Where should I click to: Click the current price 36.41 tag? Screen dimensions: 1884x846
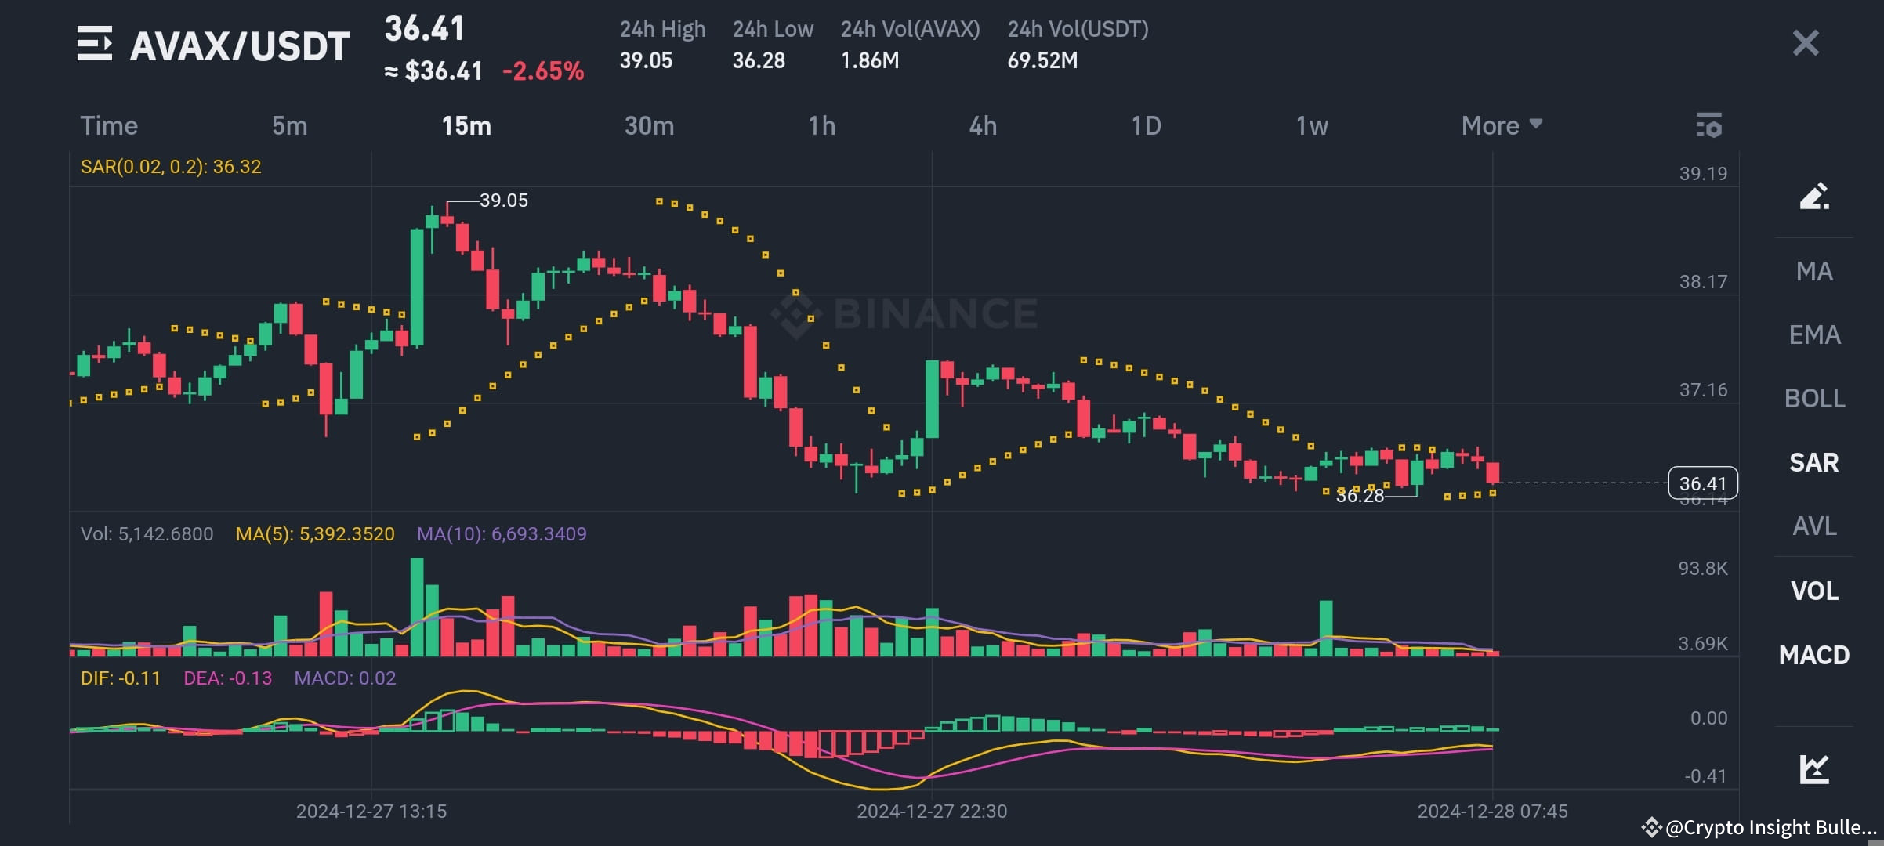[1703, 483]
